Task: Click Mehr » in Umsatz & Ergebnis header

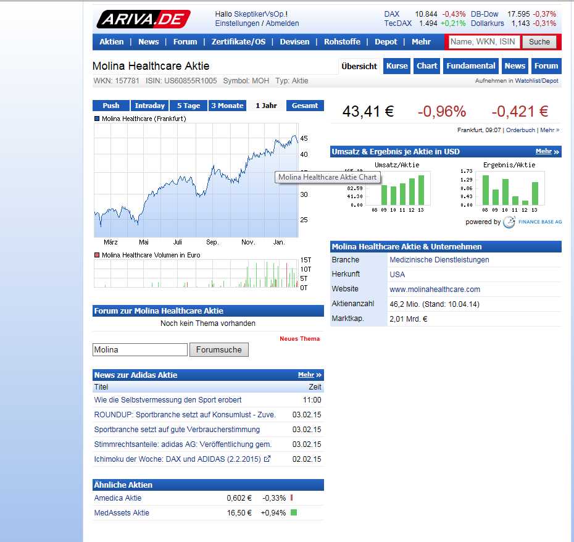Action: click(x=547, y=151)
